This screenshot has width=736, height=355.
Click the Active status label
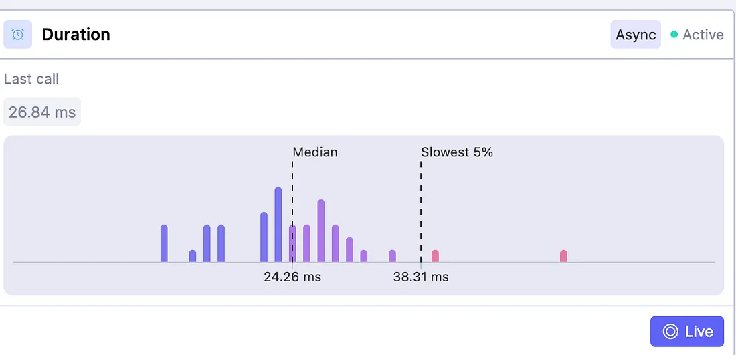(x=703, y=35)
